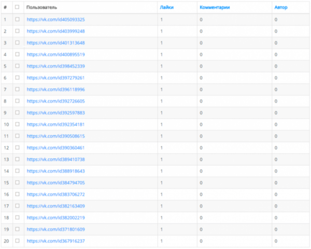Sort table by Автор column
Screen dimensions: 311x249
point(281,8)
